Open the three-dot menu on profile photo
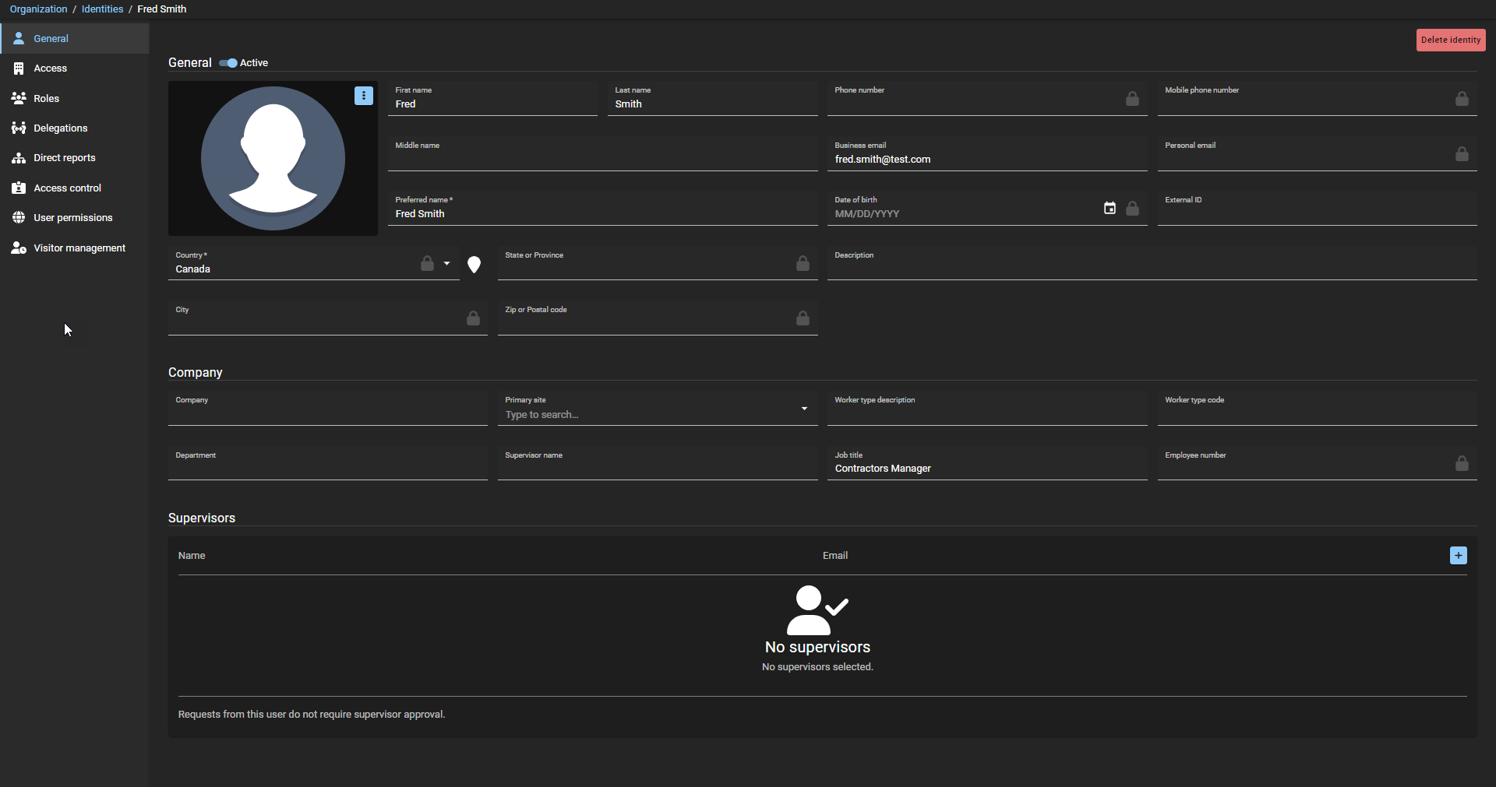Viewport: 1496px width, 787px height. [x=364, y=96]
